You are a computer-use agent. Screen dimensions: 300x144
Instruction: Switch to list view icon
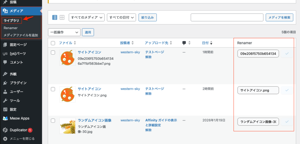click(54, 18)
